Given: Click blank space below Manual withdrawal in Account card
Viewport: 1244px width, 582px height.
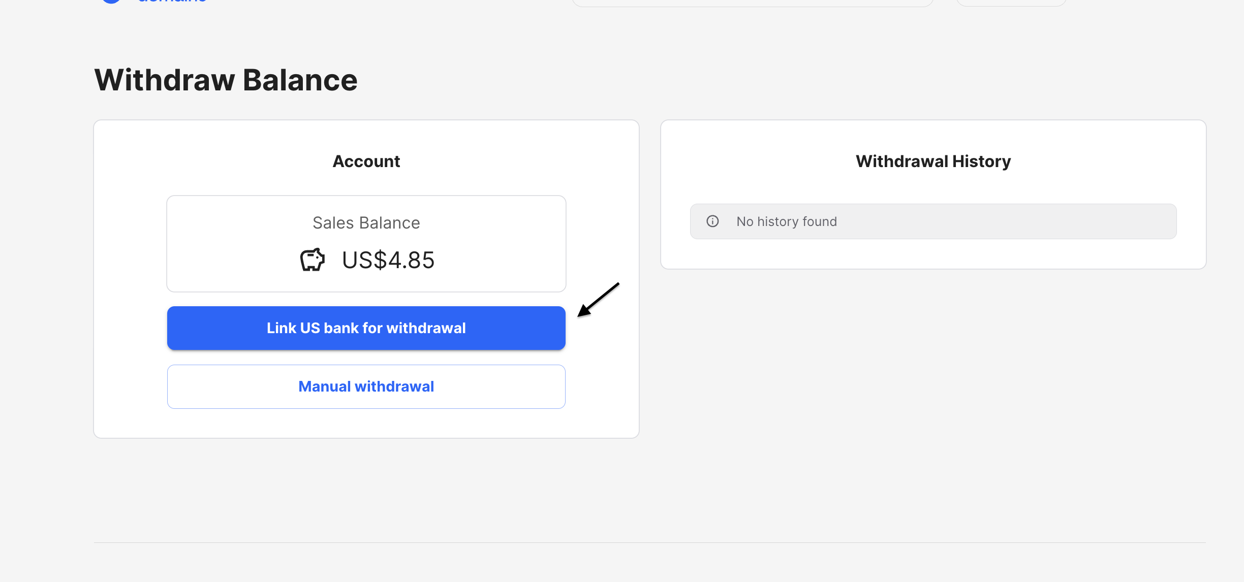Looking at the screenshot, I should coord(366,423).
